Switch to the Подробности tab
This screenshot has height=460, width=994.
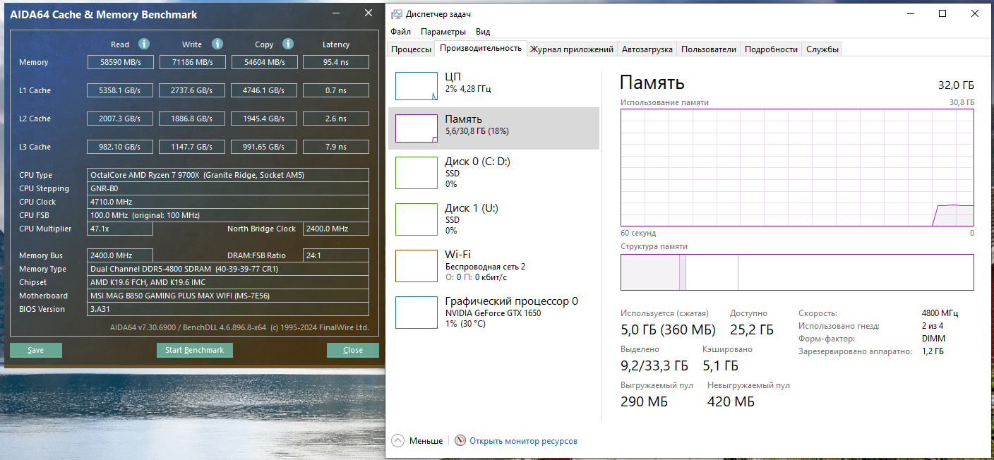[x=771, y=49]
